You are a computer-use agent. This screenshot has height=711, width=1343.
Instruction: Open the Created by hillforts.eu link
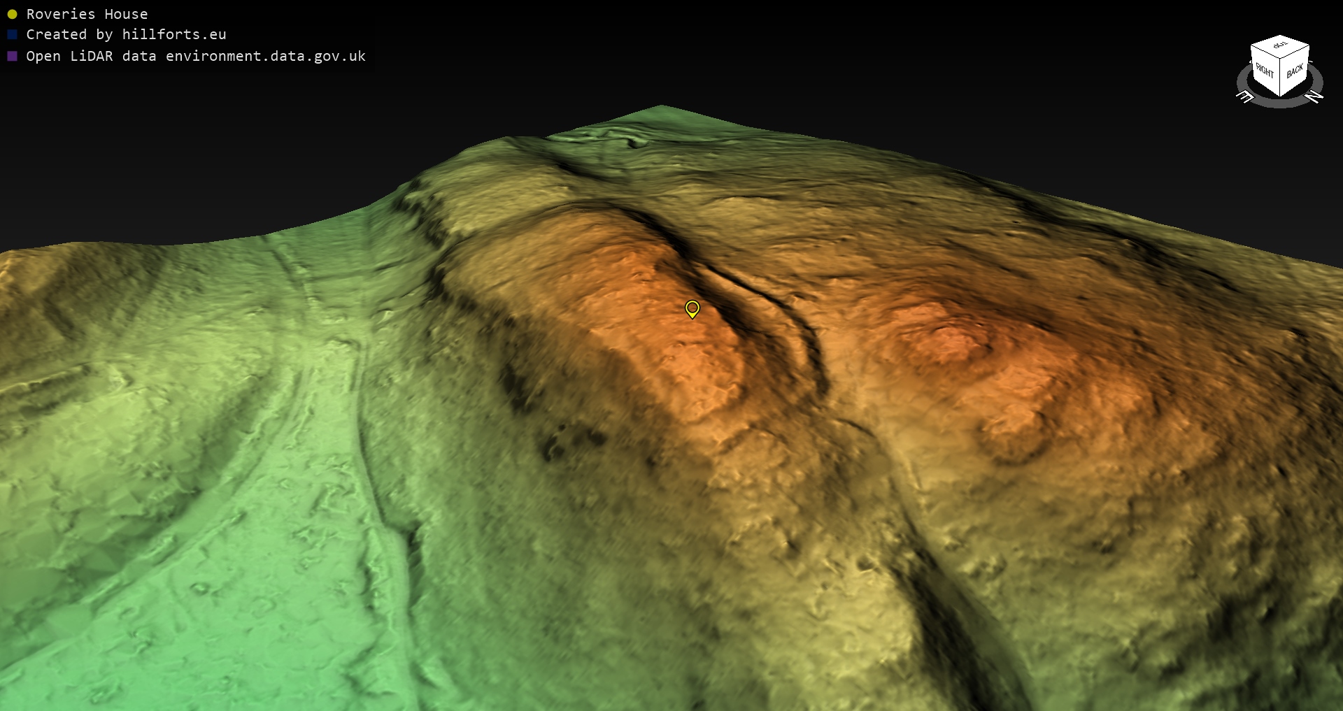(126, 34)
